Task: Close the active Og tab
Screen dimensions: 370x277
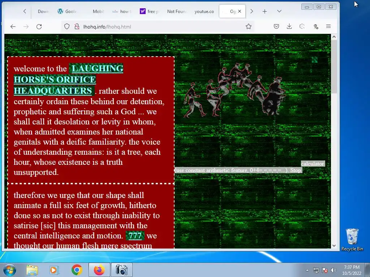Action: pos(240,11)
